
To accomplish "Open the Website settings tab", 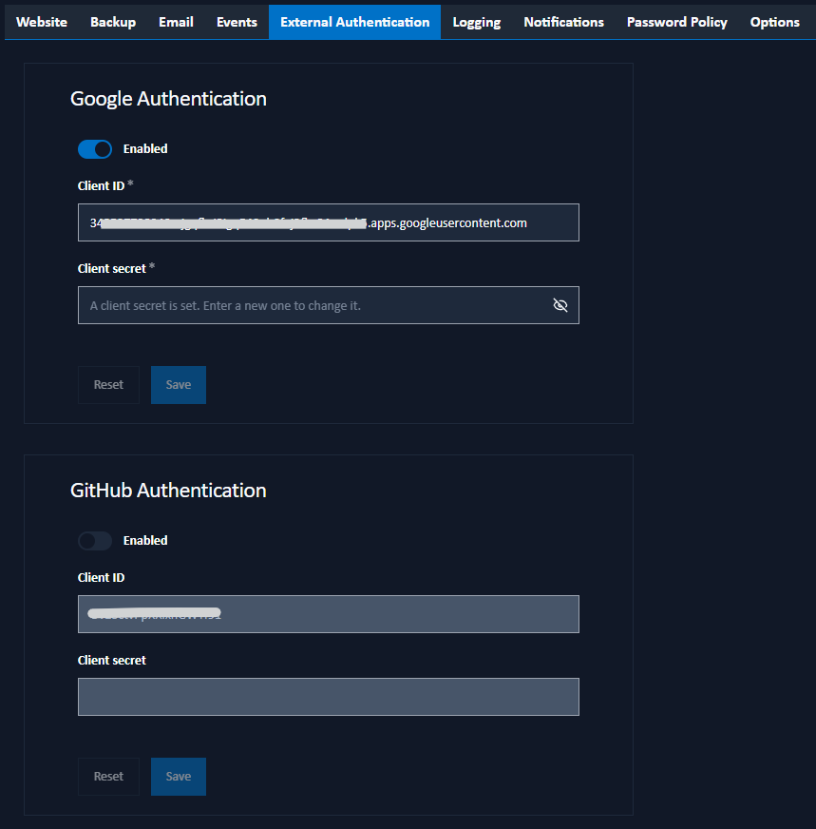I will click(x=42, y=22).
